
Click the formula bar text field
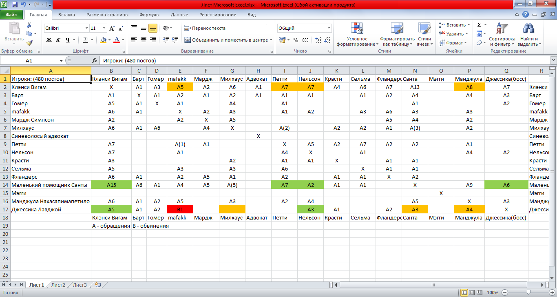point(325,60)
